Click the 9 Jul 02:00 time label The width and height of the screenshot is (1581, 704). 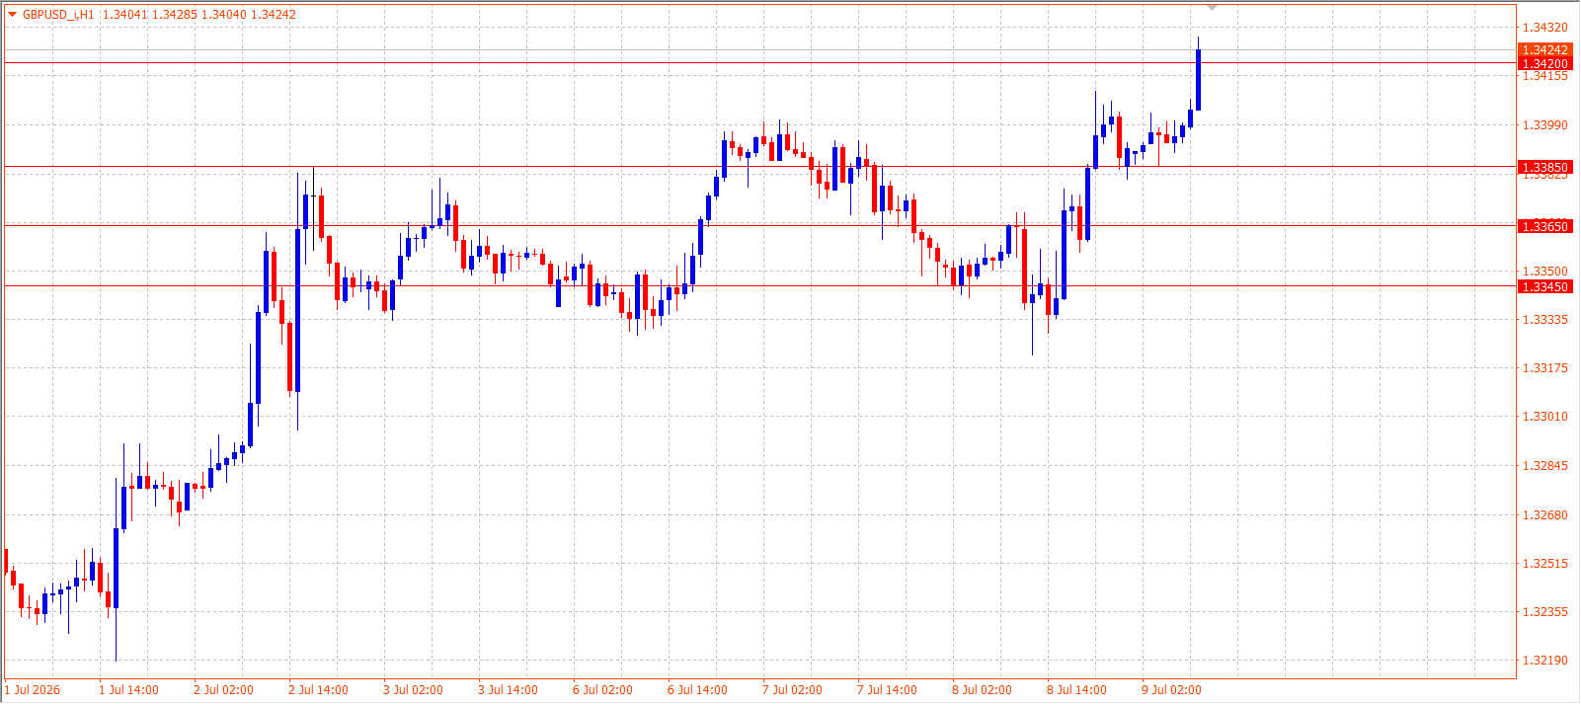[1171, 690]
